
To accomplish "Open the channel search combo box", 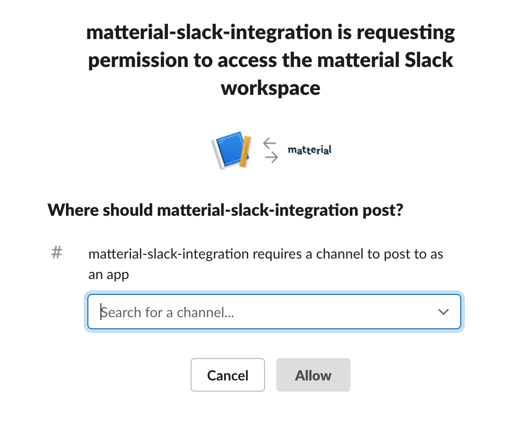I will point(274,312).
